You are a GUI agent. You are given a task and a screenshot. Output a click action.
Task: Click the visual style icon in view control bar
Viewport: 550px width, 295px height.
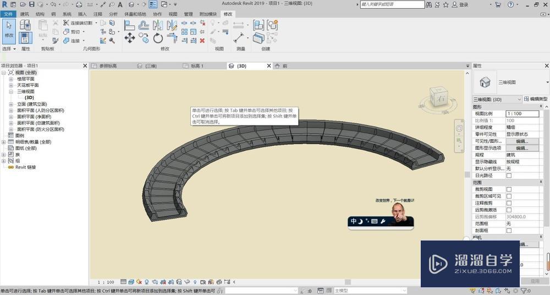[131, 282]
